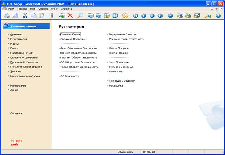Click Справка in the left panel
Screen dimensions: 225x155
[x=16, y=113]
